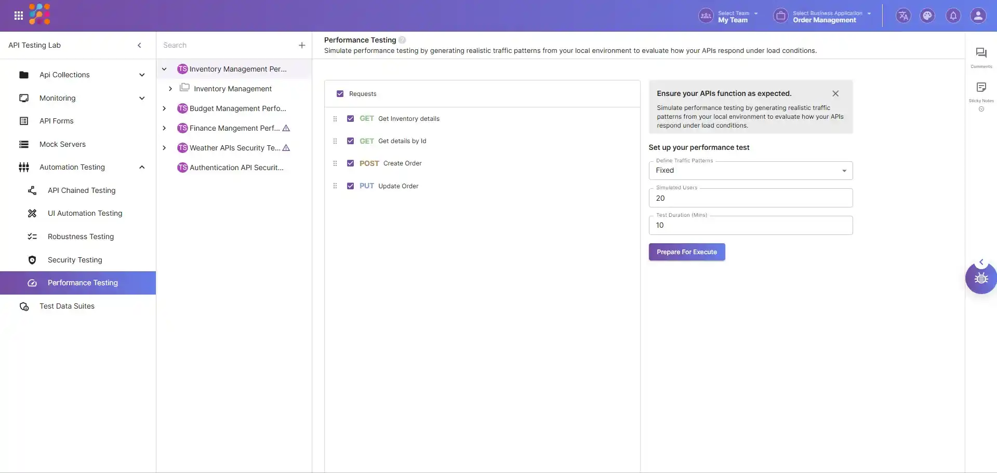Uncheck the POST Create Order checkbox

(351, 163)
